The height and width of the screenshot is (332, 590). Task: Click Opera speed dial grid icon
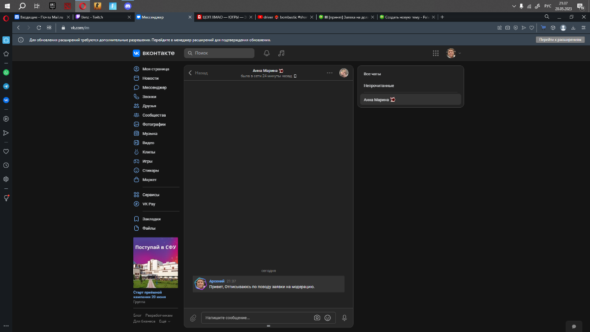(49, 28)
